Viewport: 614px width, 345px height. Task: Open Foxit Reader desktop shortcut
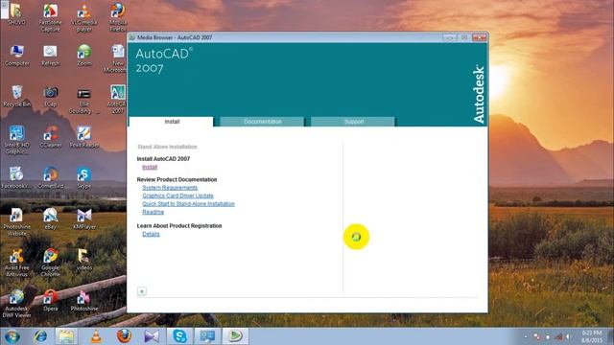click(x=84, y=137)
